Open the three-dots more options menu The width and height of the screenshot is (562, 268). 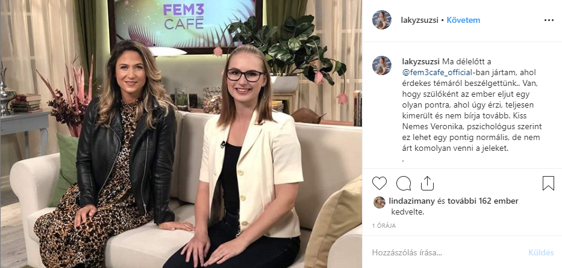pyautogui.click(x=549, y=20)
